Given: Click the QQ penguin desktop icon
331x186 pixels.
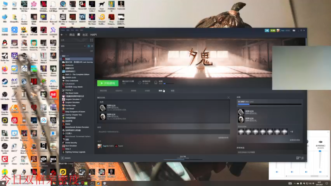Looking at the screenshot, I should (x=5, y=43).
